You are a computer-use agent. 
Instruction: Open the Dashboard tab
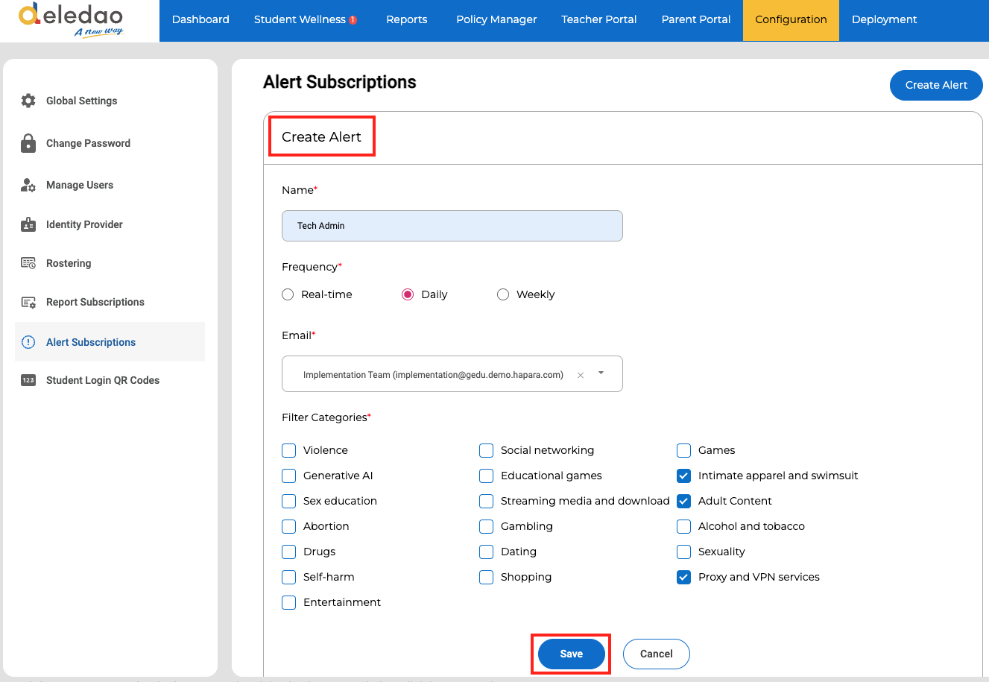coord(200,20)
